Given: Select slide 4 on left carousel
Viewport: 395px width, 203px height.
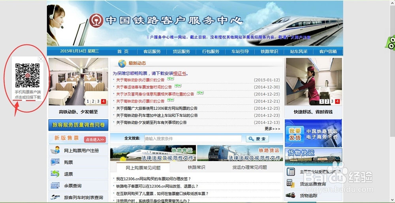Looking at the screenshot, I should coord(103,101).
